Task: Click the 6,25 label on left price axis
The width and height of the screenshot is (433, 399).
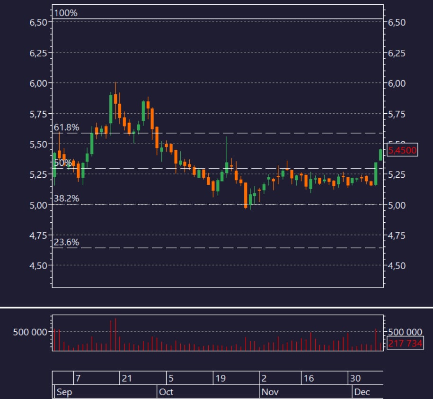Action: click(x=38, y=53)
